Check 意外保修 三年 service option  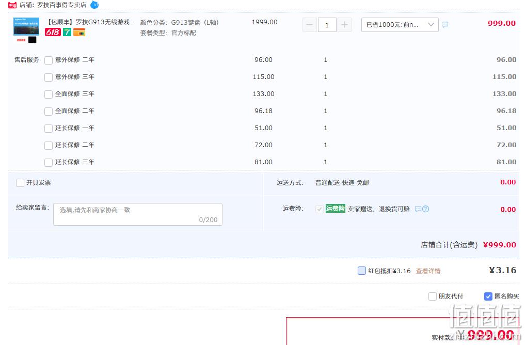[49, 77]
